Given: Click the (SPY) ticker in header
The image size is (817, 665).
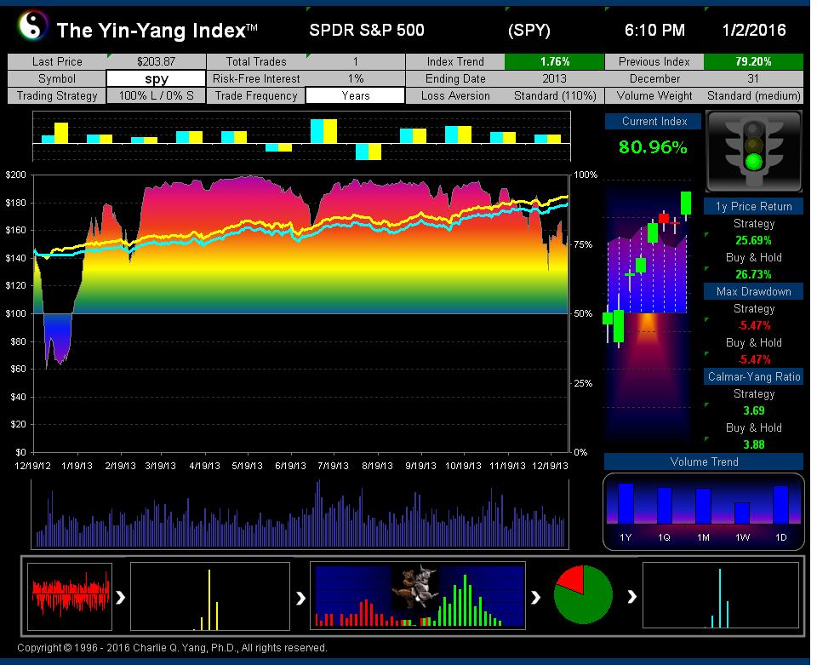Looking at the screenshot, I should 528,31.
